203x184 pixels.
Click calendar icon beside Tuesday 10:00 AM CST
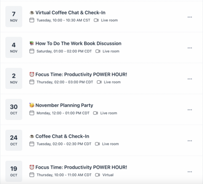click(32, 20)
